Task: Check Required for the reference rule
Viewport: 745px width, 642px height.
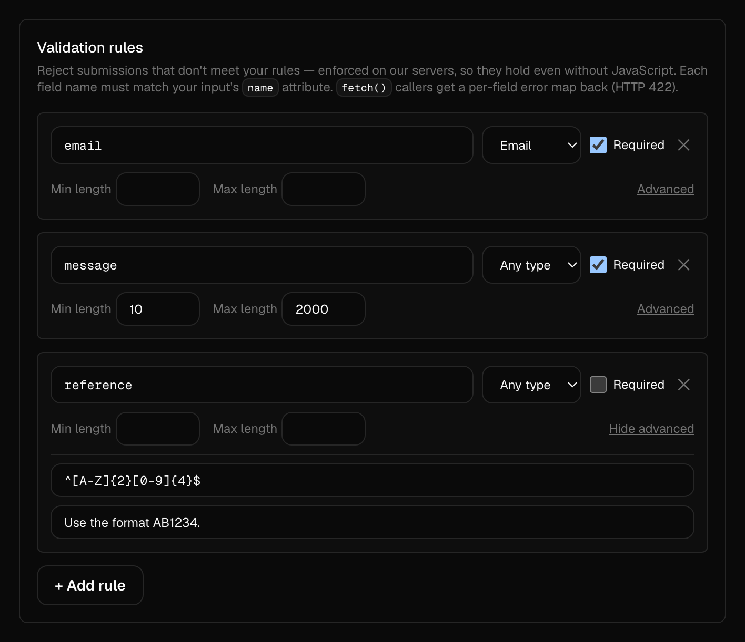Action: click(x=598, y=385)
